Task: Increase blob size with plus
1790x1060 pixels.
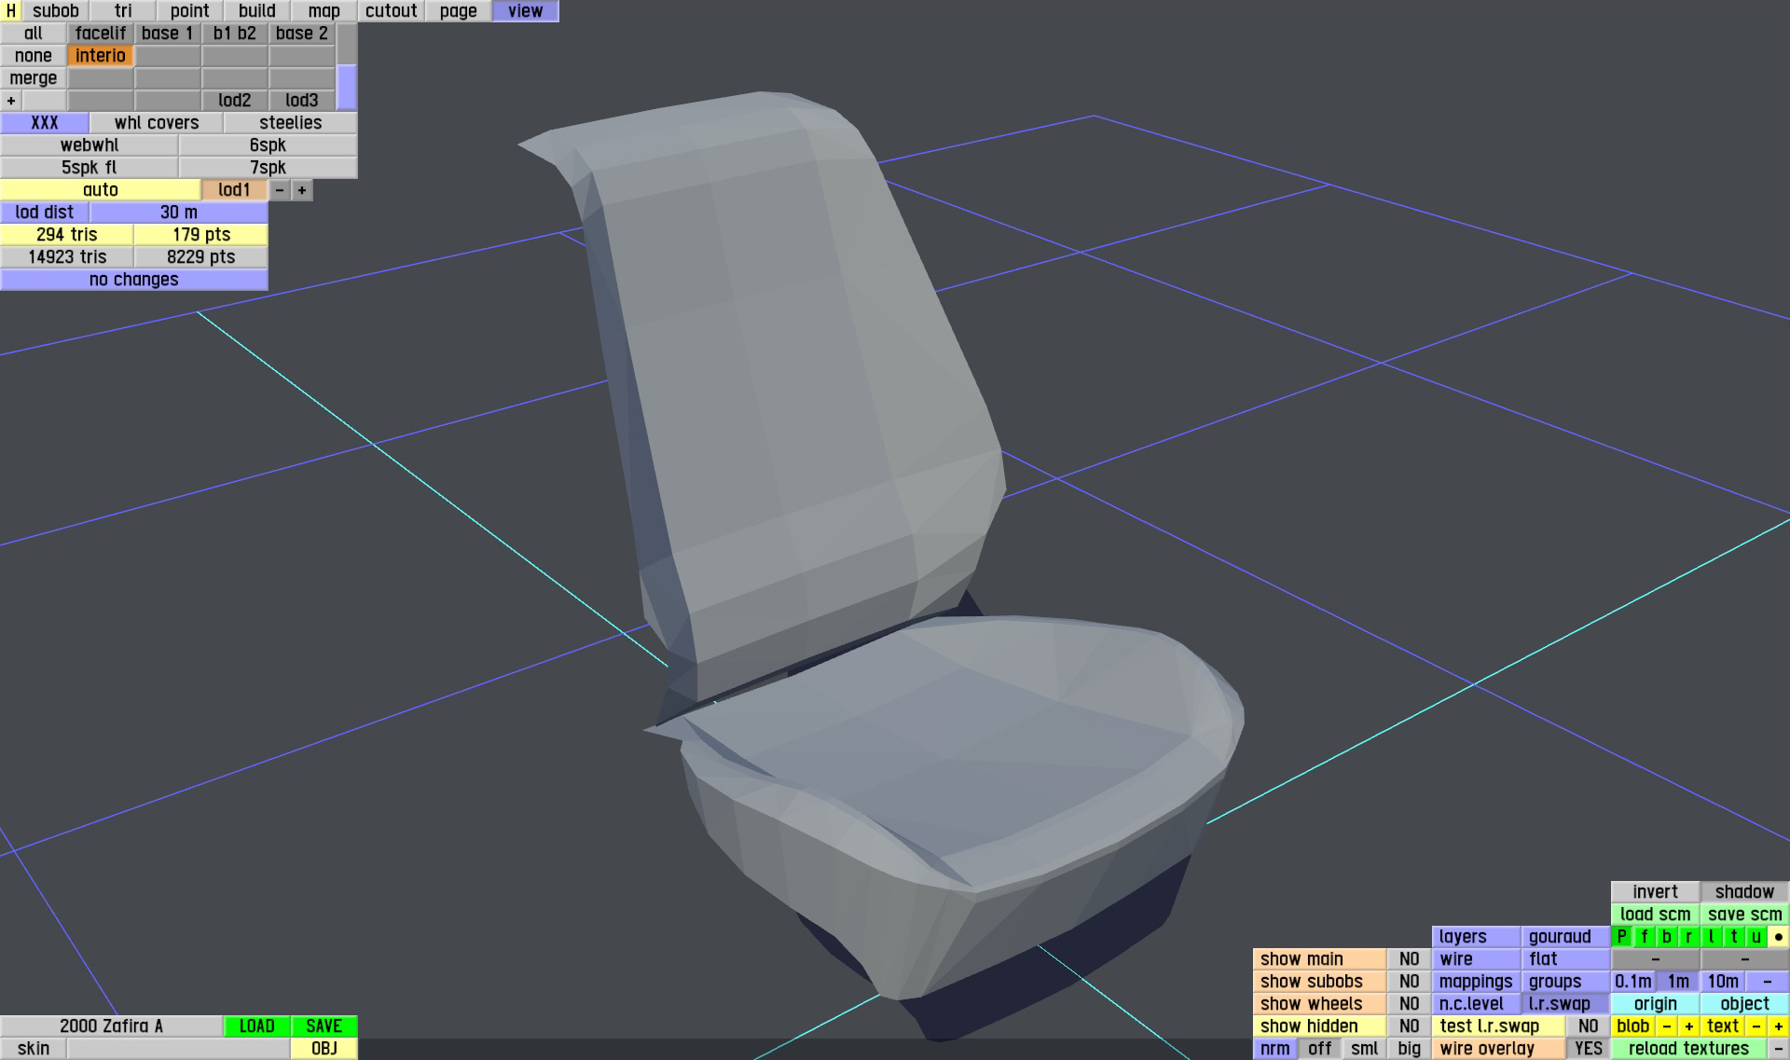Action: coord(1688,1026)
